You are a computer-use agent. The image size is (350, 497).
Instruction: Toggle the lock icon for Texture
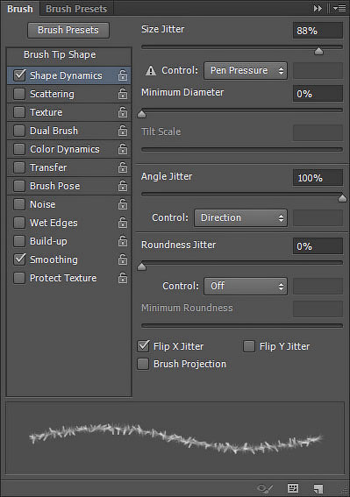(x=123, y=112)
